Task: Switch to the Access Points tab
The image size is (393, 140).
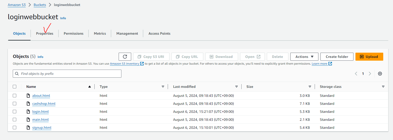Action: 159,33
